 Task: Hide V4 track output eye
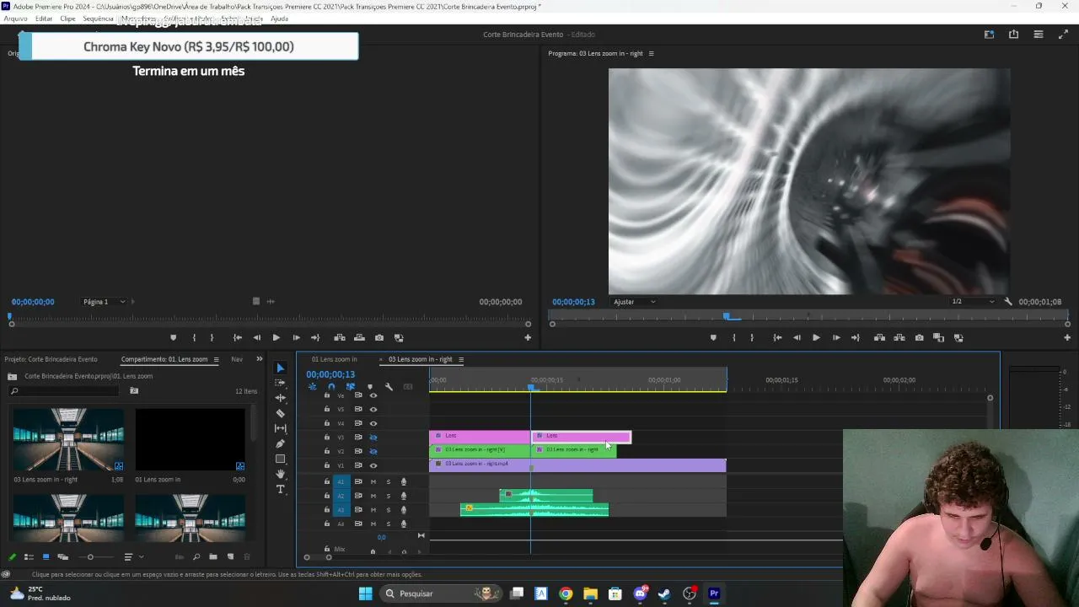[373, 423]
